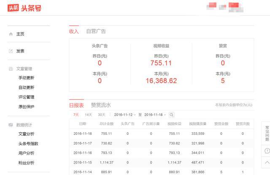270x175 pixels.
Task: Choose the 14天 range filter
Action: pos(88,115)
